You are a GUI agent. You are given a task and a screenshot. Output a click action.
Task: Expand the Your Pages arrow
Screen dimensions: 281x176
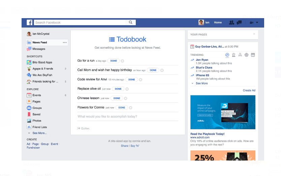pyautogui.click(x=254, y=34)
